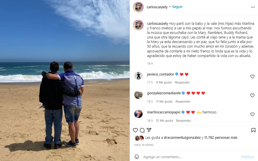Like martincarcamopapic's comment
Screen dimensions: 258x161
point(252,114)
